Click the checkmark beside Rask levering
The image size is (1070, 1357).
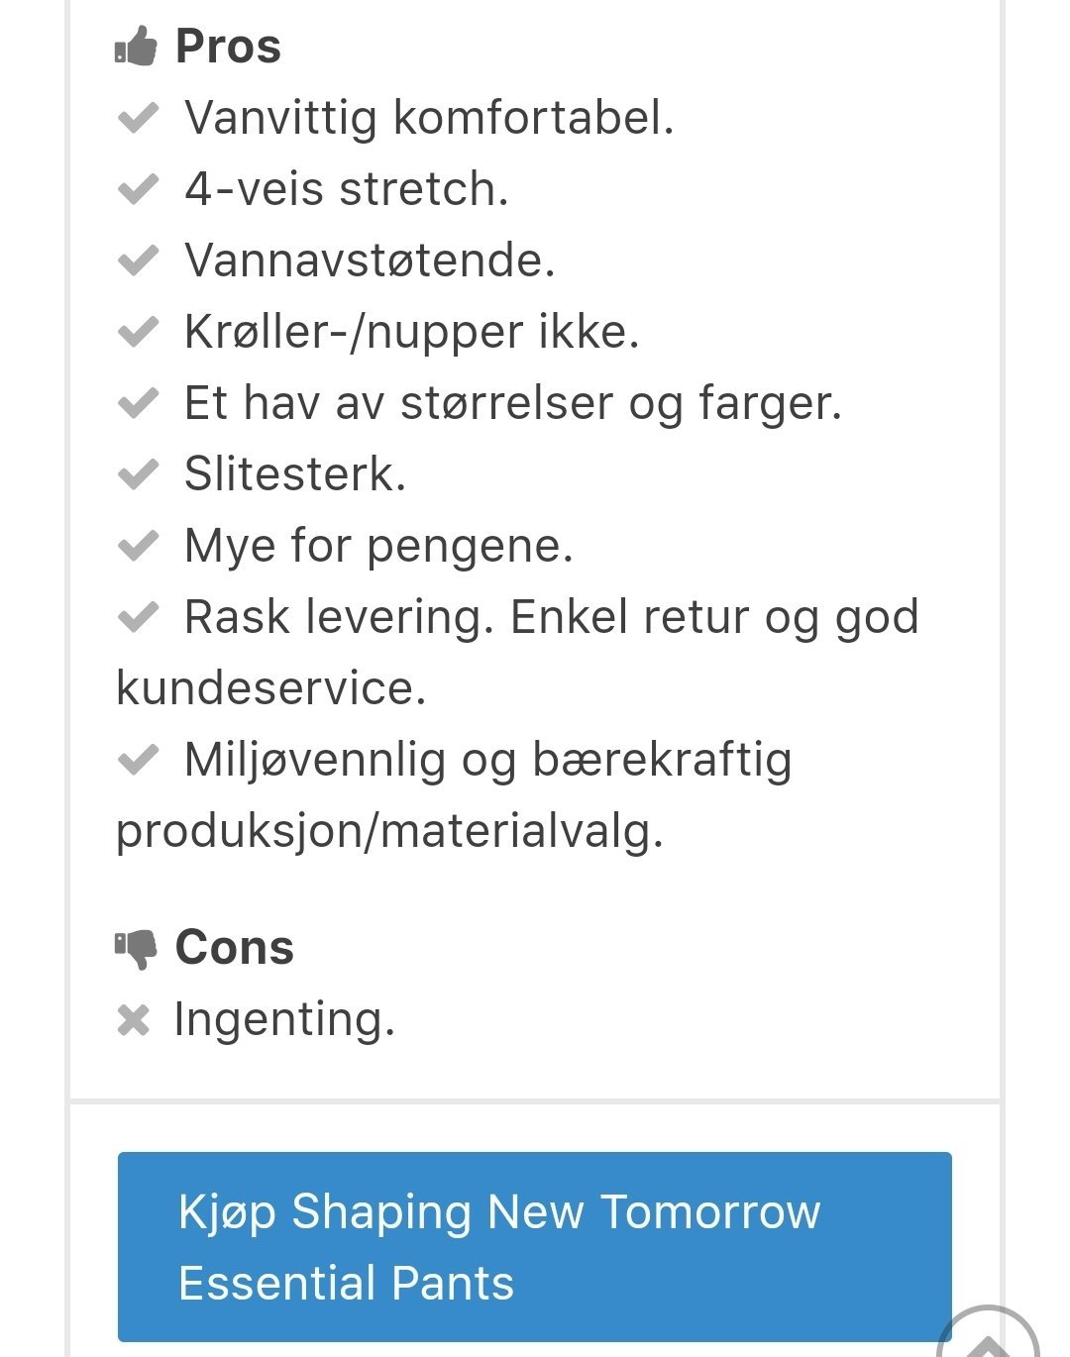click(138, 617)
